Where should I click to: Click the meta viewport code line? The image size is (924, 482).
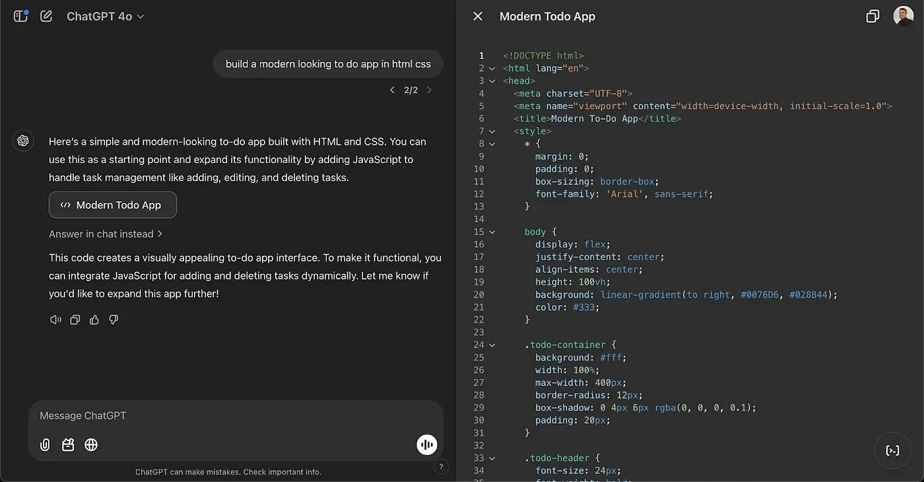point(703,106)
